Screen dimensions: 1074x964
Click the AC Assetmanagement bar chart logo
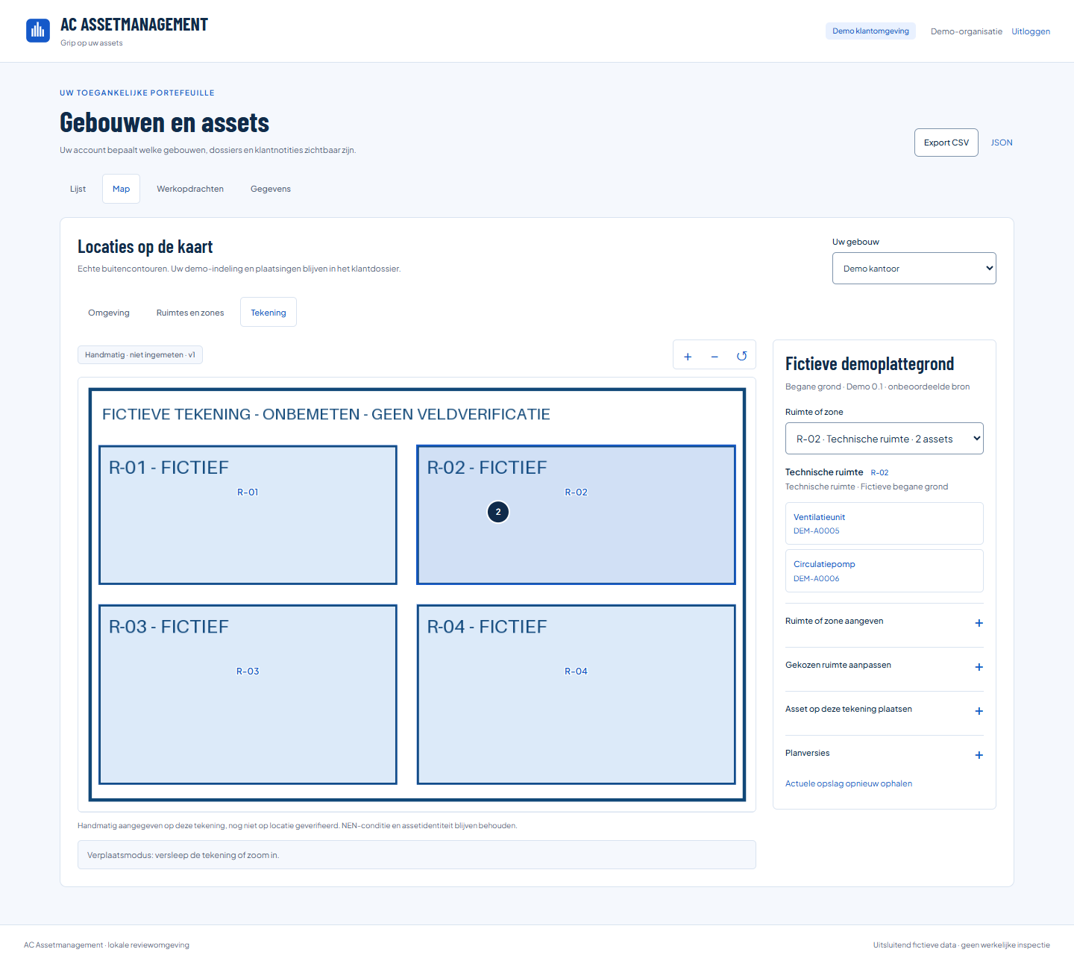point(38,31)
